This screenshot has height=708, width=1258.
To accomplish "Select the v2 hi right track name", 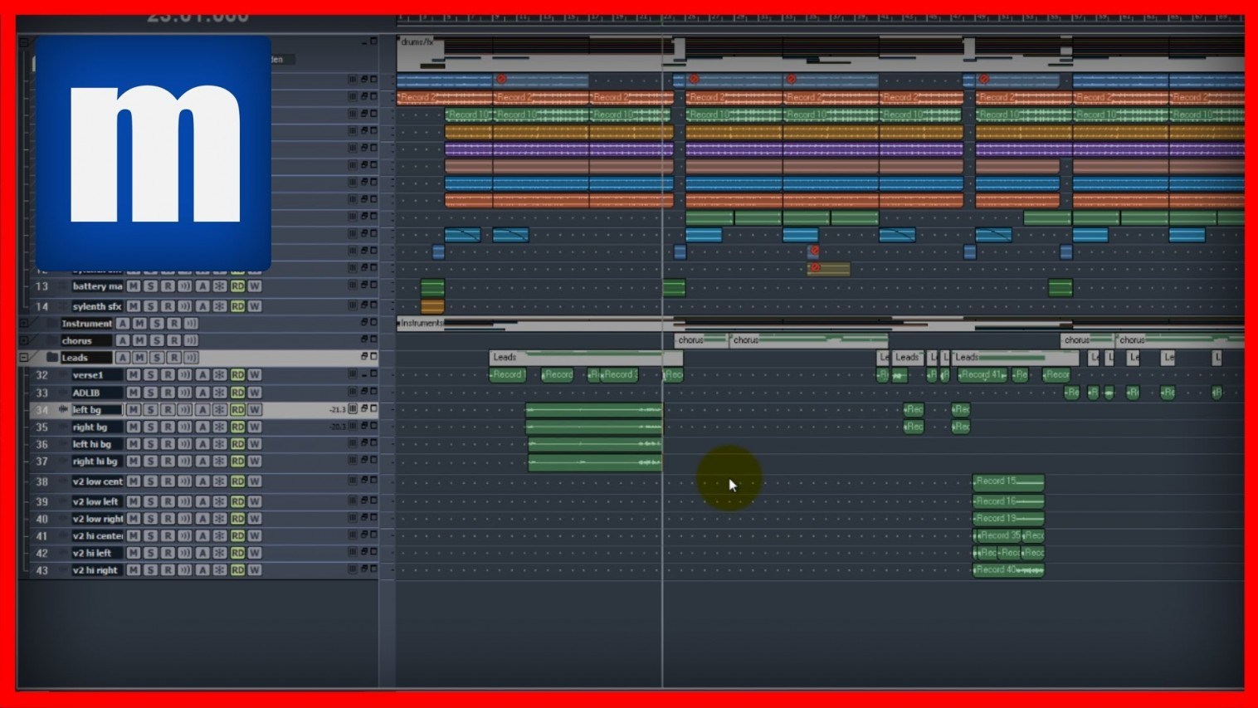I will click(95, 571).
